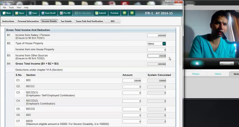Image resolution: width=239 pixels, height=127 pixels.
Task: Click the 80C Amount field
Action: point(132,81)
